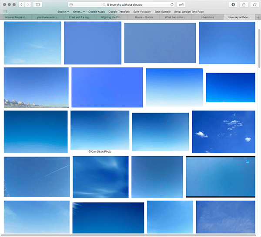261x237 pixels.
Task: Open the sky thumbnail with scattered white clouds
Action: (224, 132)
